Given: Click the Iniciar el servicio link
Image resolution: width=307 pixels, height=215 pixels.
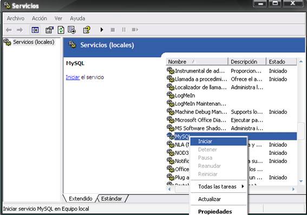Looking at the screenshot, I should (x=73, y=77).
